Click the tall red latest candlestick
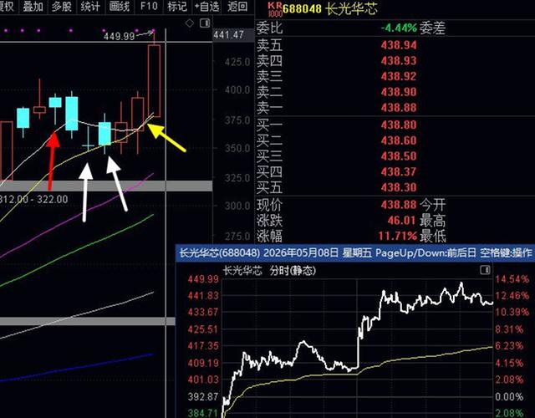 (154, 81)
